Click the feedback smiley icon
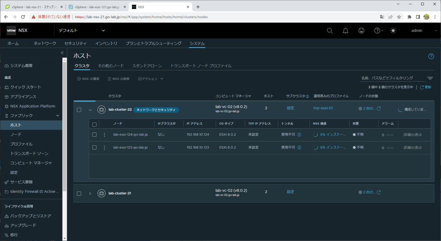The image size is (441, 241). (x=361, y=30)
